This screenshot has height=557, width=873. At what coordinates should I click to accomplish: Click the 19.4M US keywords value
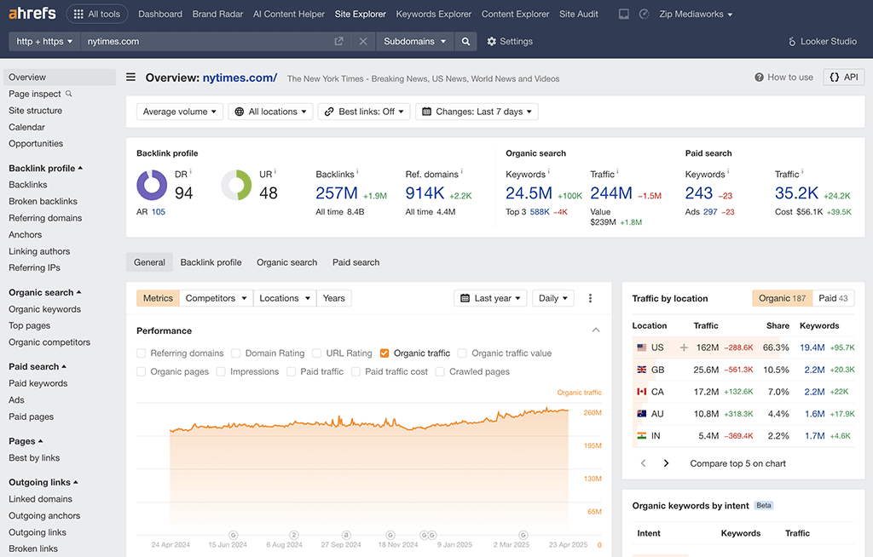pos(812,347)
